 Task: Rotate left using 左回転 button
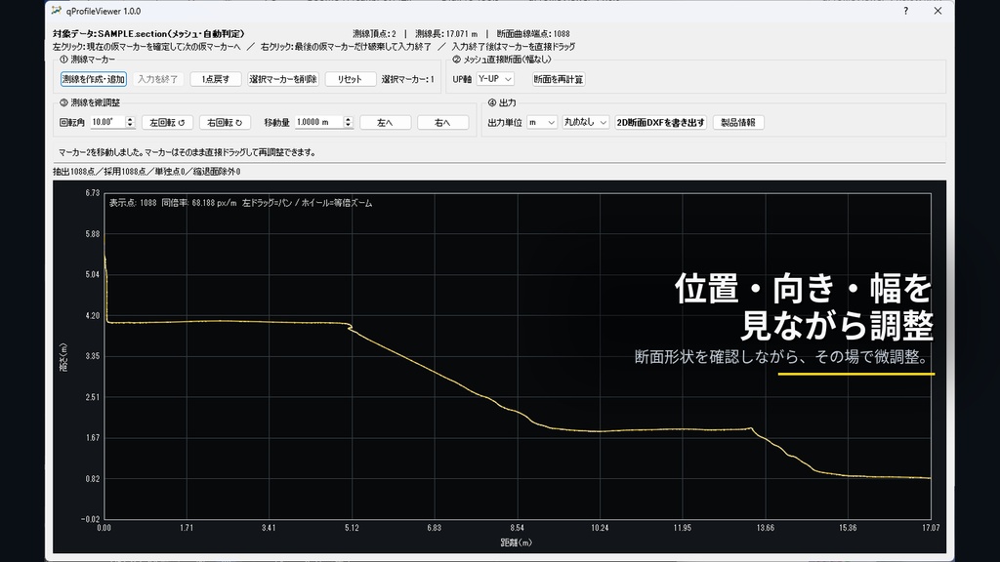(x=167, y=122)
